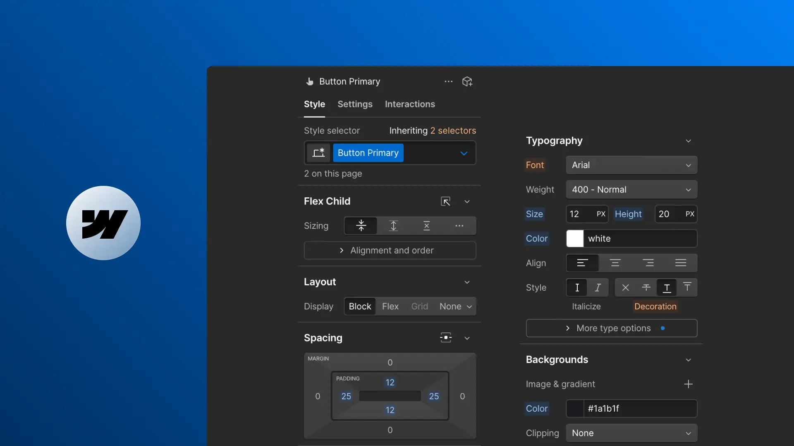The image size is (794, 446).
Task: Click the selector state icon in Style selector
Action: (318, 153)
